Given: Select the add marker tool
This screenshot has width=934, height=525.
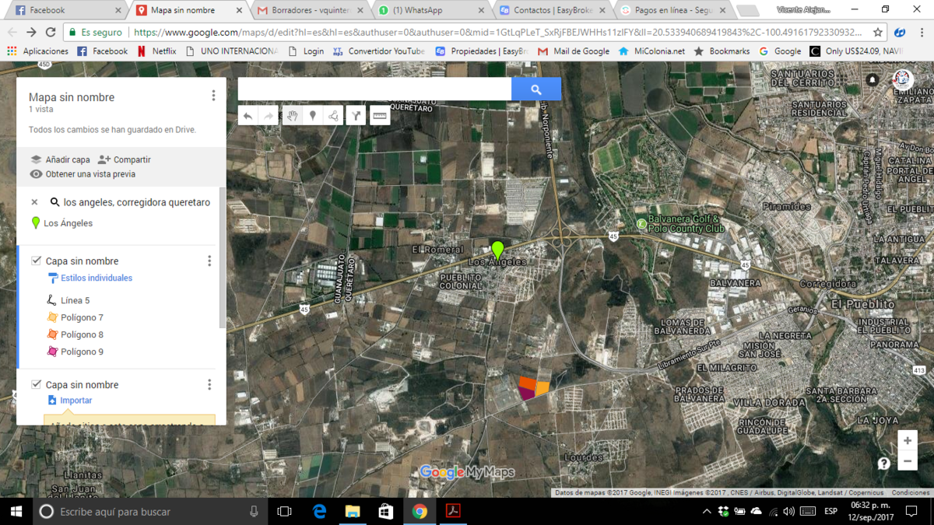Looking at the screenshot, I should [x=313, y=116].
